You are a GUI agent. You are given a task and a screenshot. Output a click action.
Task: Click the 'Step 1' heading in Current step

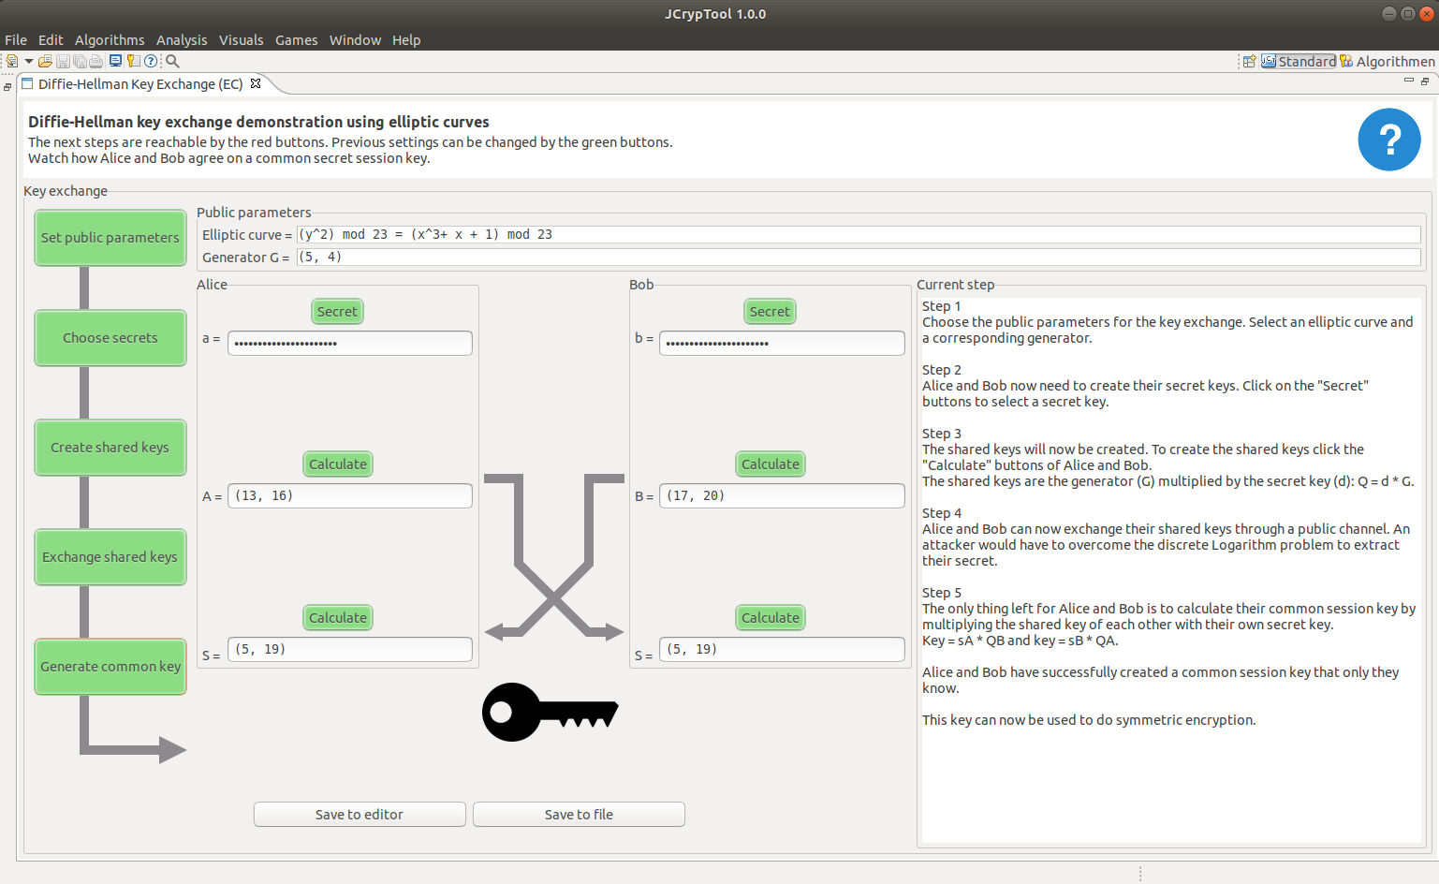[941, 306]
